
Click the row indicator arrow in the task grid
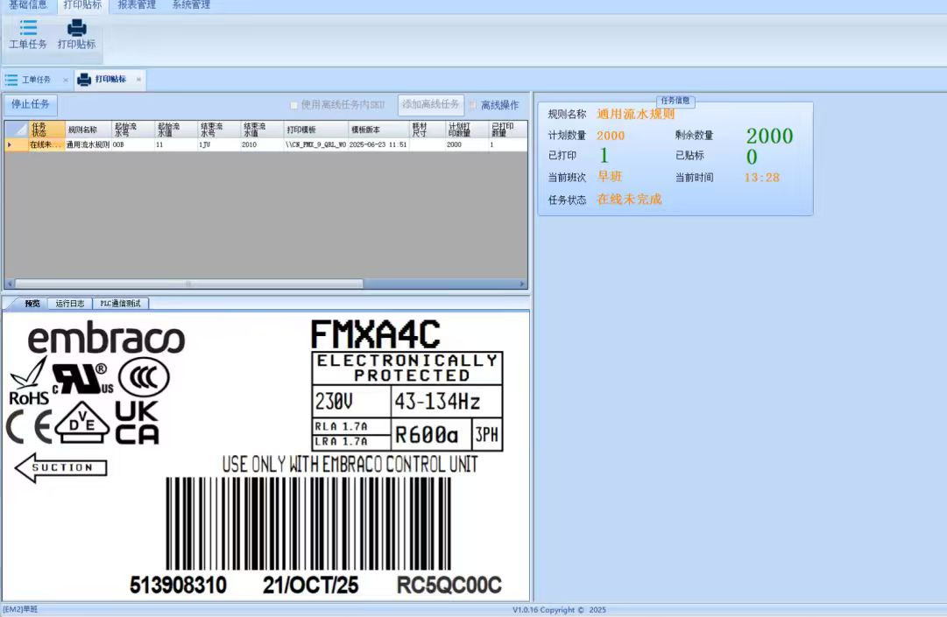(x=10, y=144)
